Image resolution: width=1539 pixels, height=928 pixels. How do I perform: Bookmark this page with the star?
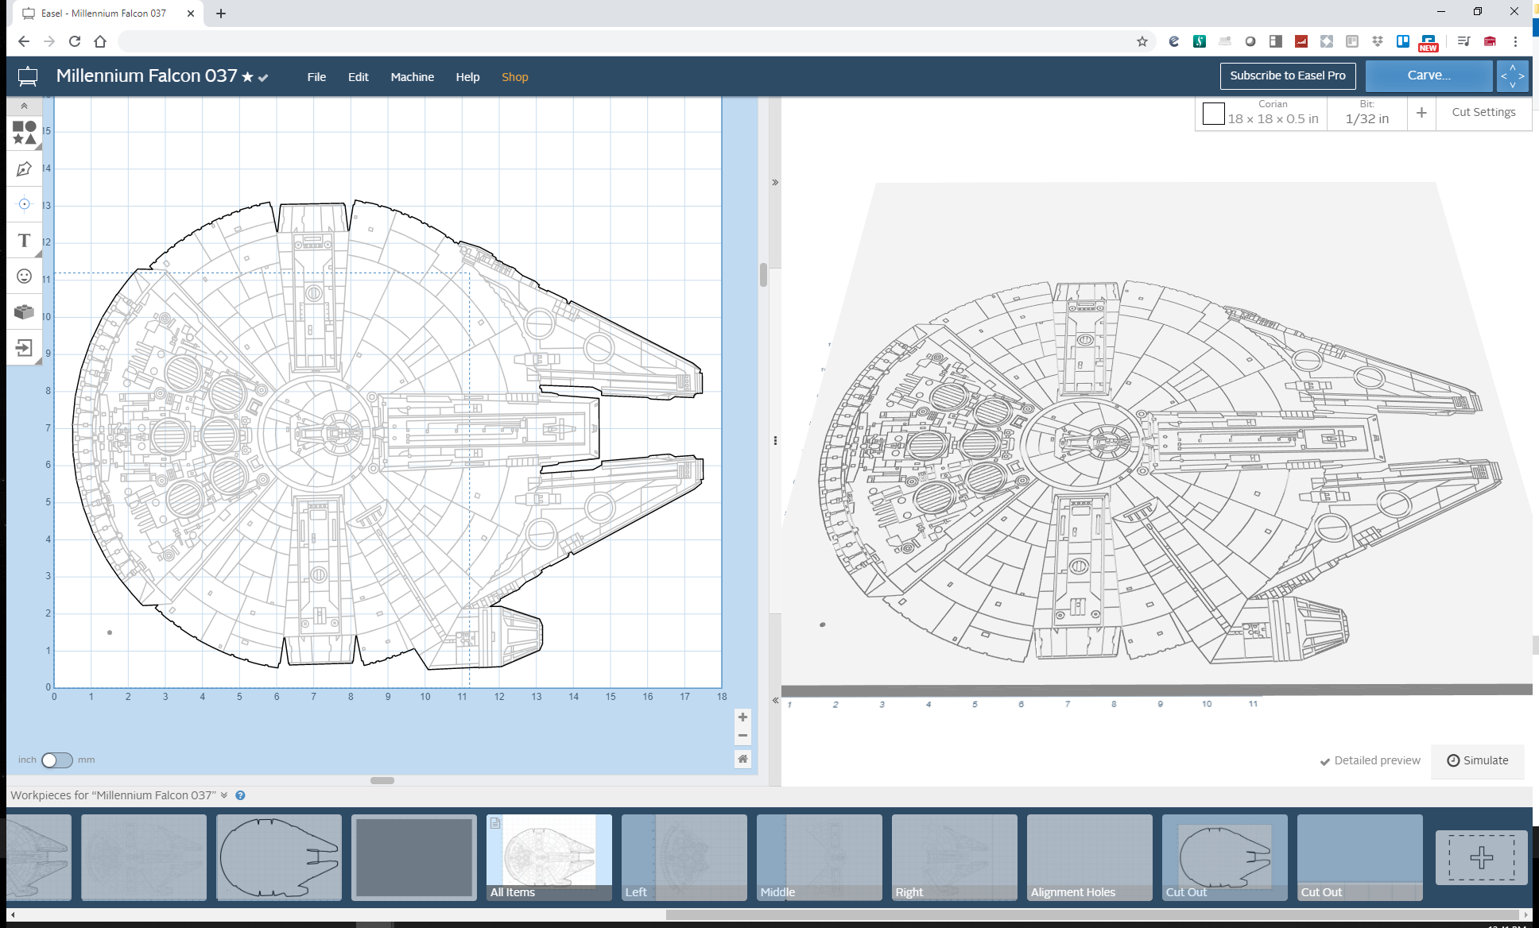1142,41
